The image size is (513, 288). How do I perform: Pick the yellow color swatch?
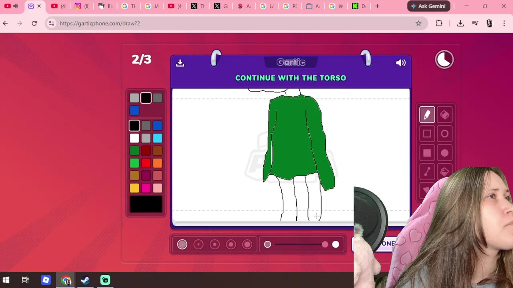point(134,188)
